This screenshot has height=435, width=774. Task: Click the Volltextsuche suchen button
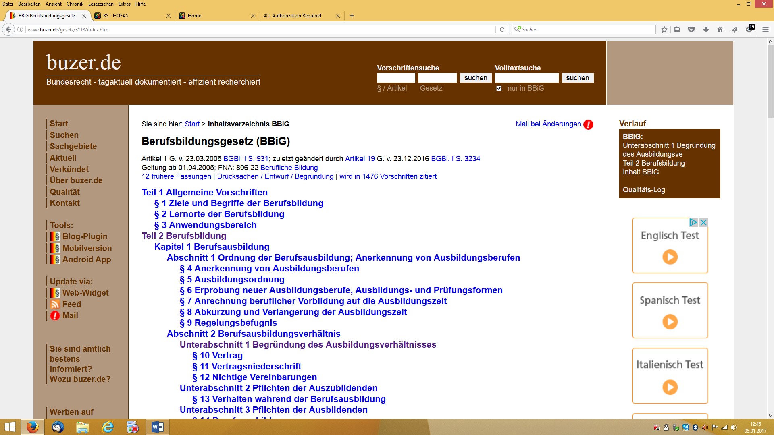[x=577, y=78]
